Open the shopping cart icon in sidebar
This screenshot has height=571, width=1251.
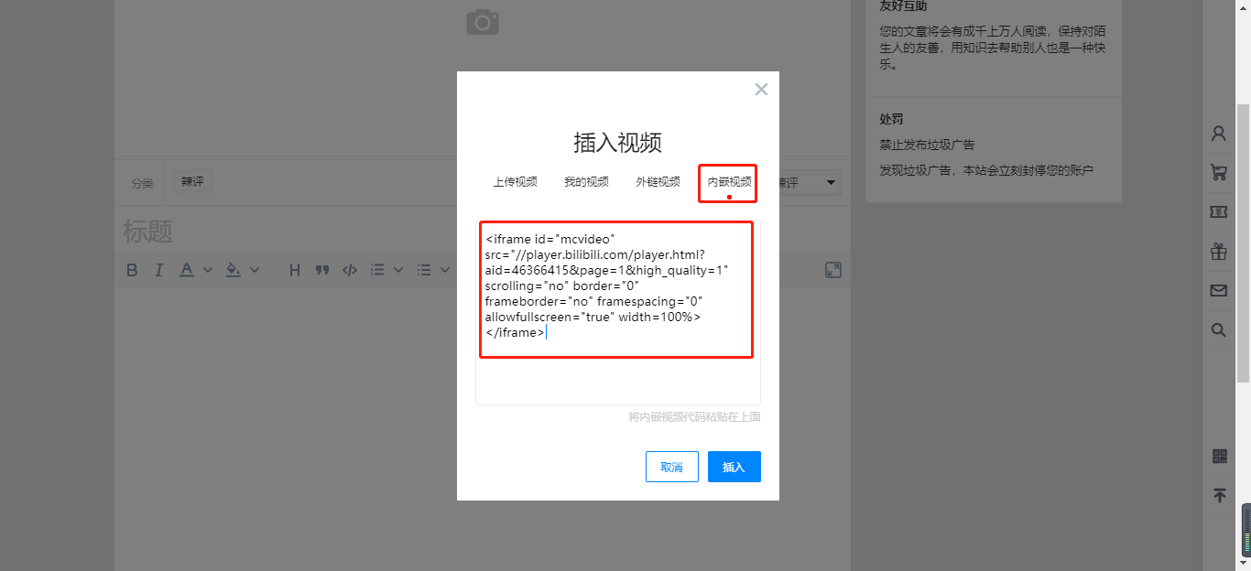[x=1218, y=172]
